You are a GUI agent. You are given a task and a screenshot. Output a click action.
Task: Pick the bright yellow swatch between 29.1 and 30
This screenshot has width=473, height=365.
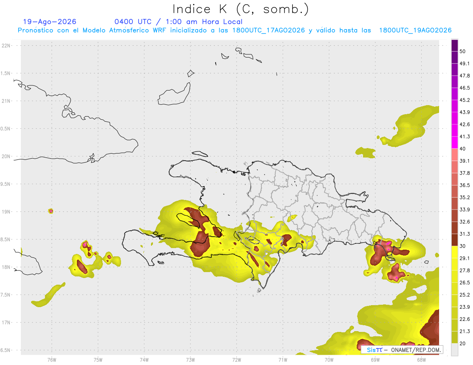tap(454, 252)
